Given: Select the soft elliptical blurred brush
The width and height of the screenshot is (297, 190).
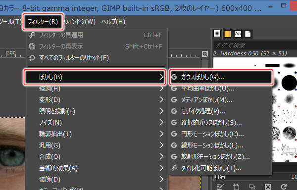Looking at the screenshot, I should tap(289, 65).
